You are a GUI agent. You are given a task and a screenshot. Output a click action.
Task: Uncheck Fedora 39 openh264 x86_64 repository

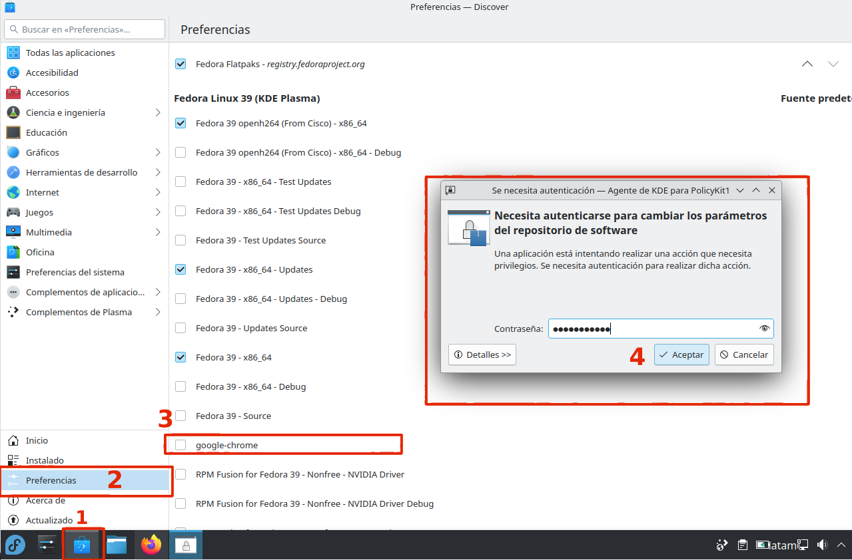181,123
